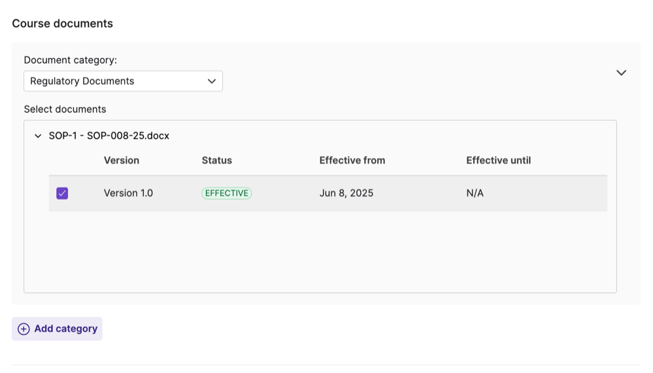Click the plus circle icon in Add category

tap(24, 329)
